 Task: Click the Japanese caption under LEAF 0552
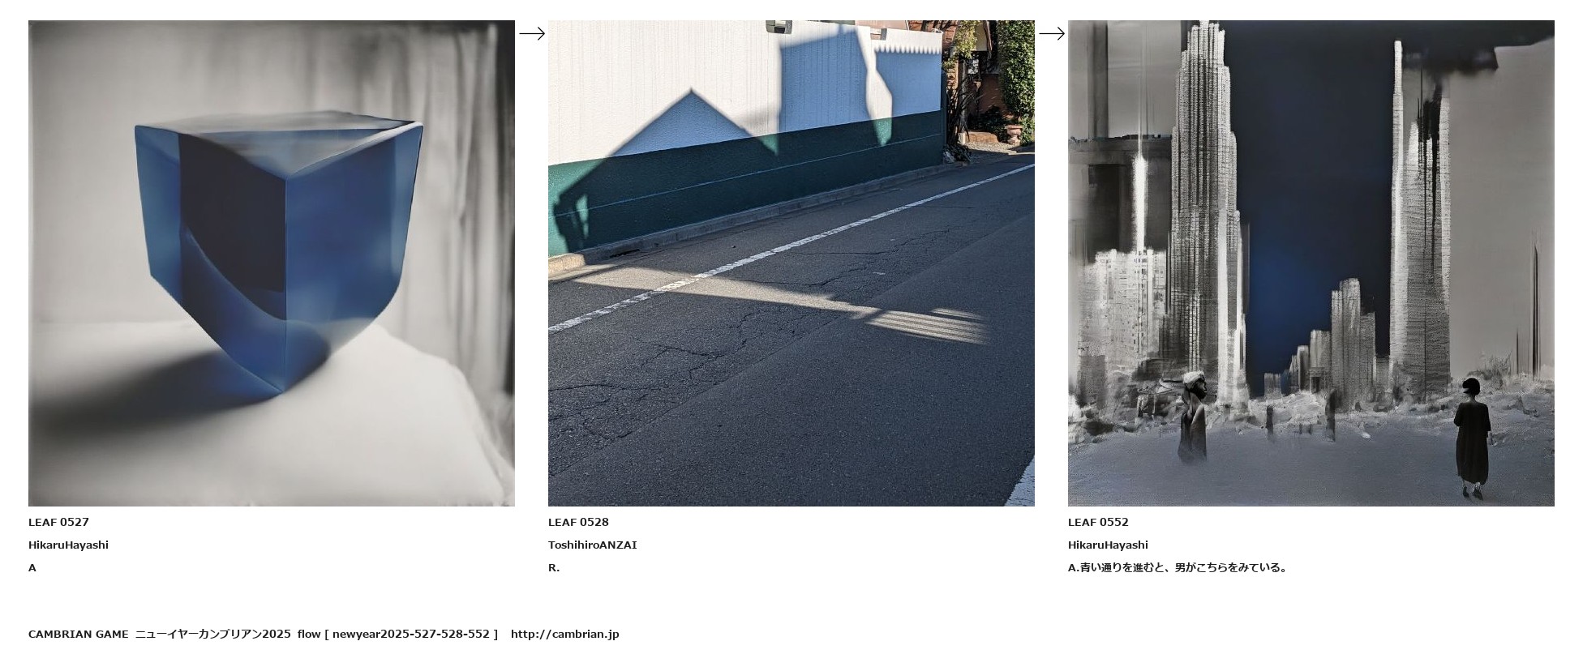tap(1178, 567)
